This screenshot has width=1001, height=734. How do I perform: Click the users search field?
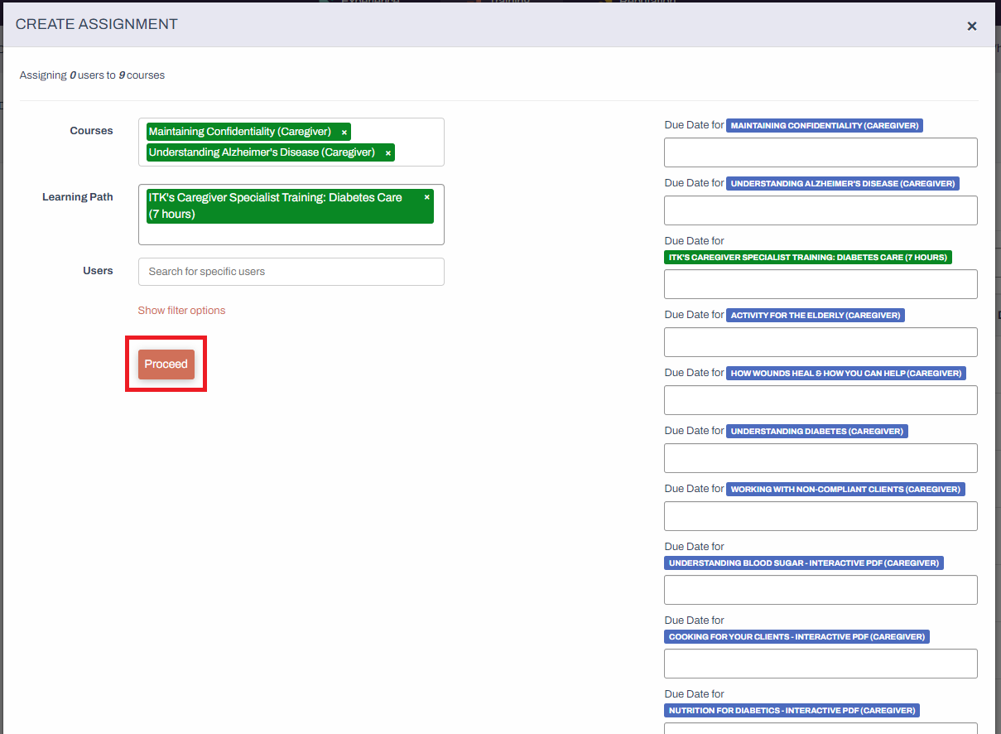tap(291, 272)
